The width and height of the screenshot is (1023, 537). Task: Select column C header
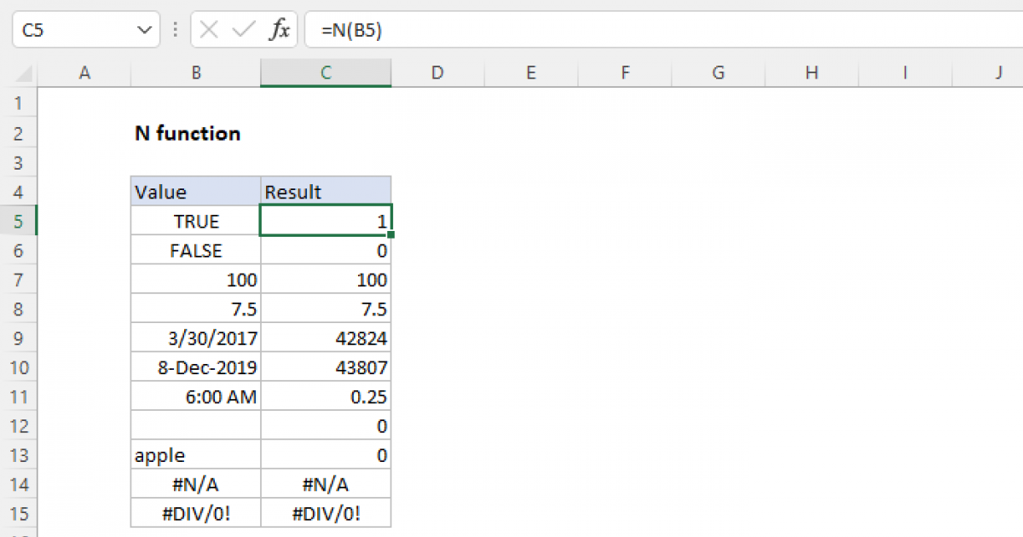tap(326, 73)
